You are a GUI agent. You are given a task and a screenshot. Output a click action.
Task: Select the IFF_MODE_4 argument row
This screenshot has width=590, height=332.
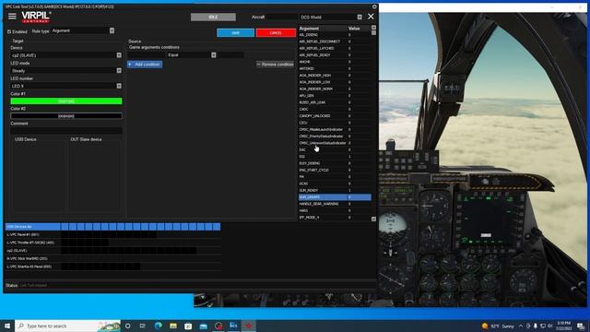tap(335, 218)
